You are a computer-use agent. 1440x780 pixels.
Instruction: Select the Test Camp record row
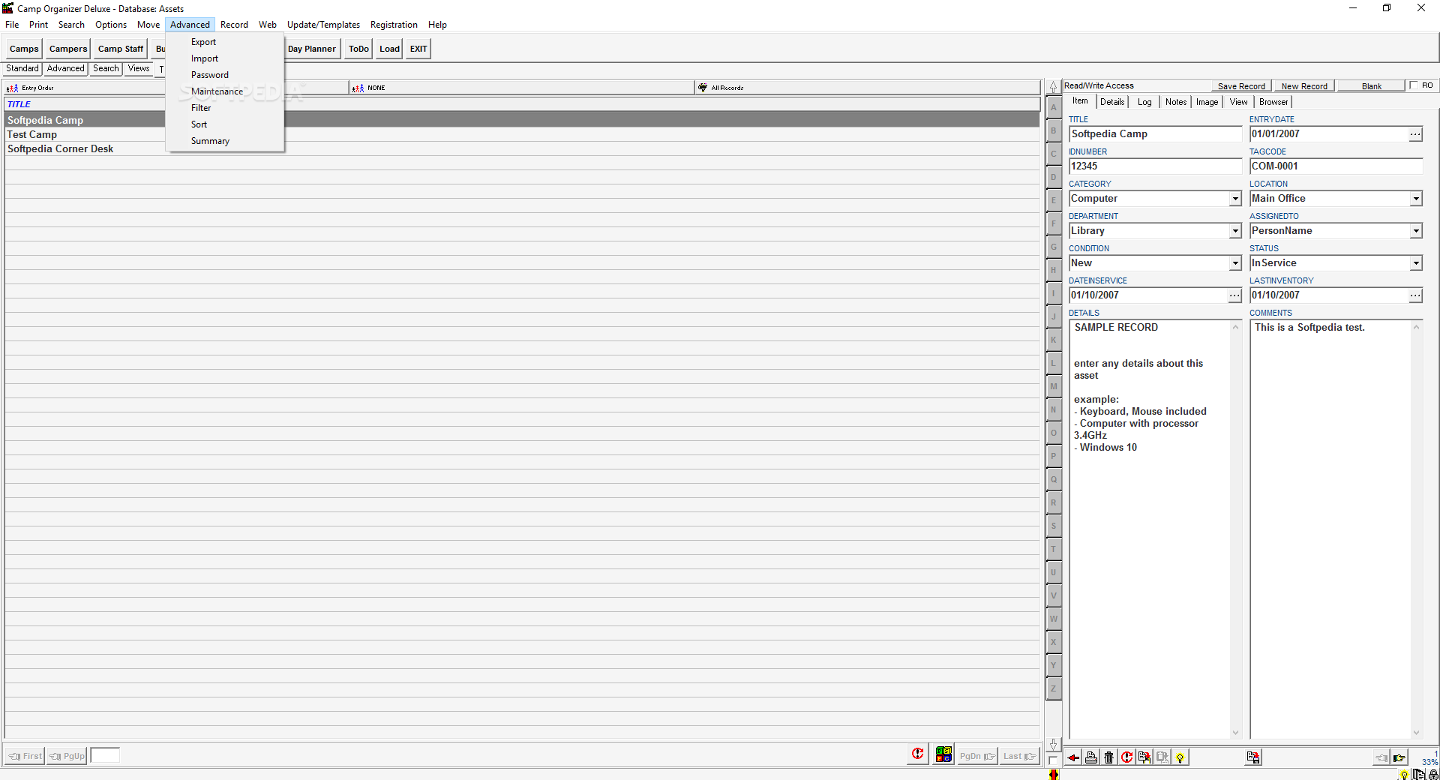522,135
